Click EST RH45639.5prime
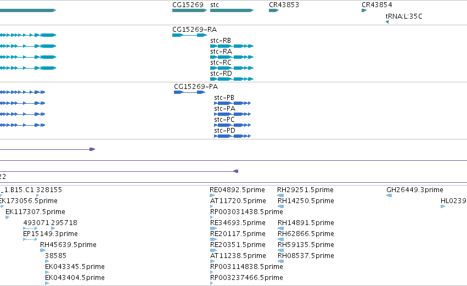 point(43,250)
